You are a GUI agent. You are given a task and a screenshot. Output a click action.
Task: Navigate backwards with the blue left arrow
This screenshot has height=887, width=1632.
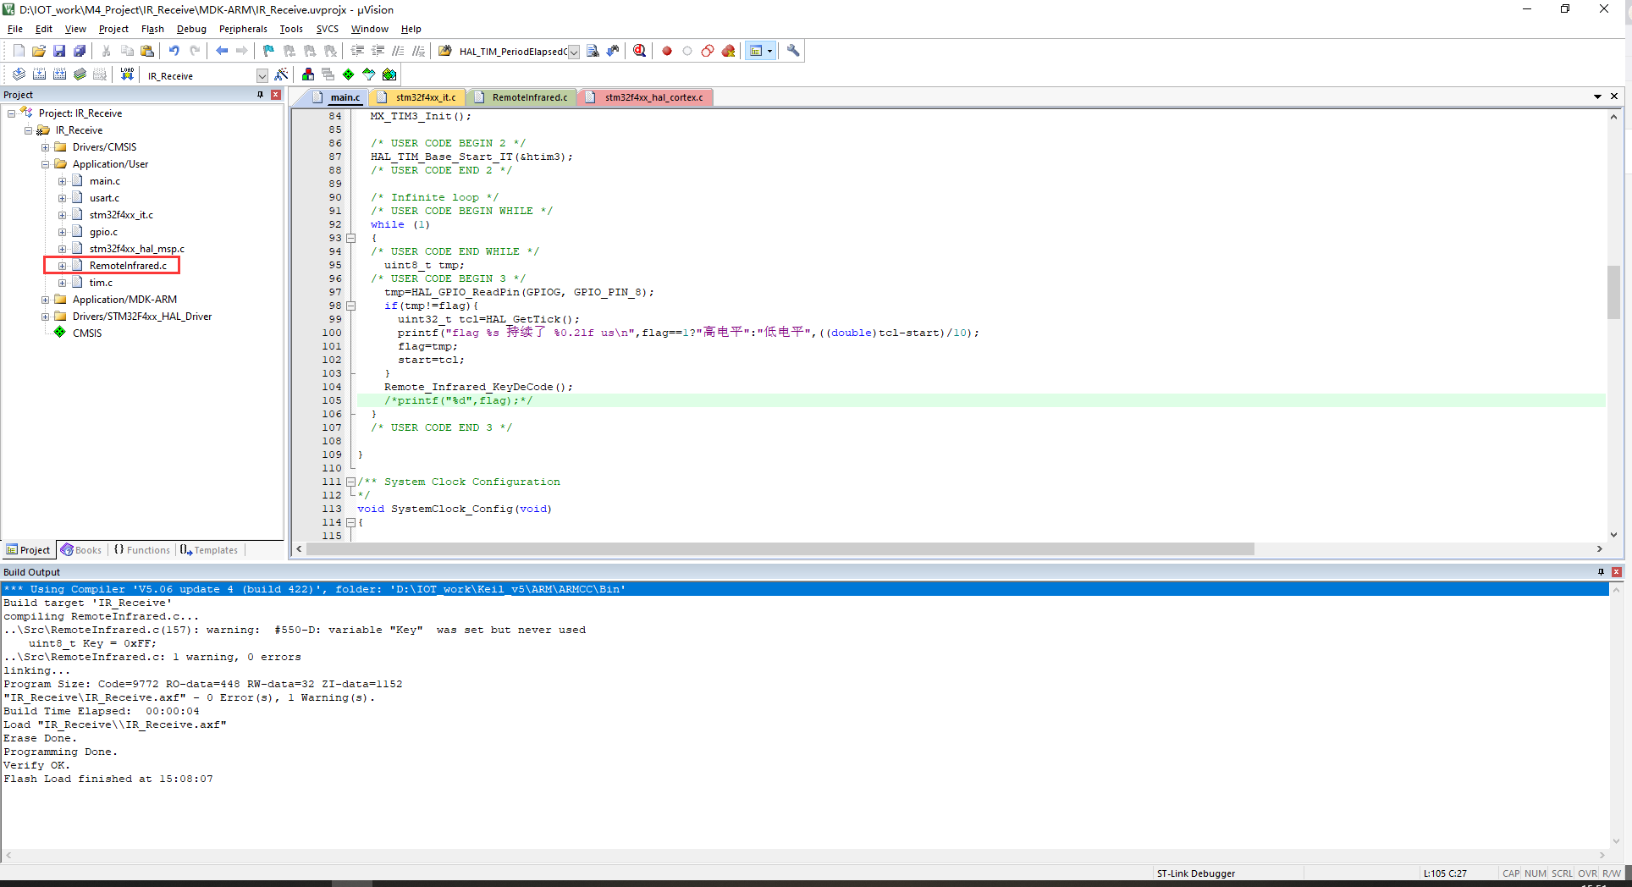[222, 51]
